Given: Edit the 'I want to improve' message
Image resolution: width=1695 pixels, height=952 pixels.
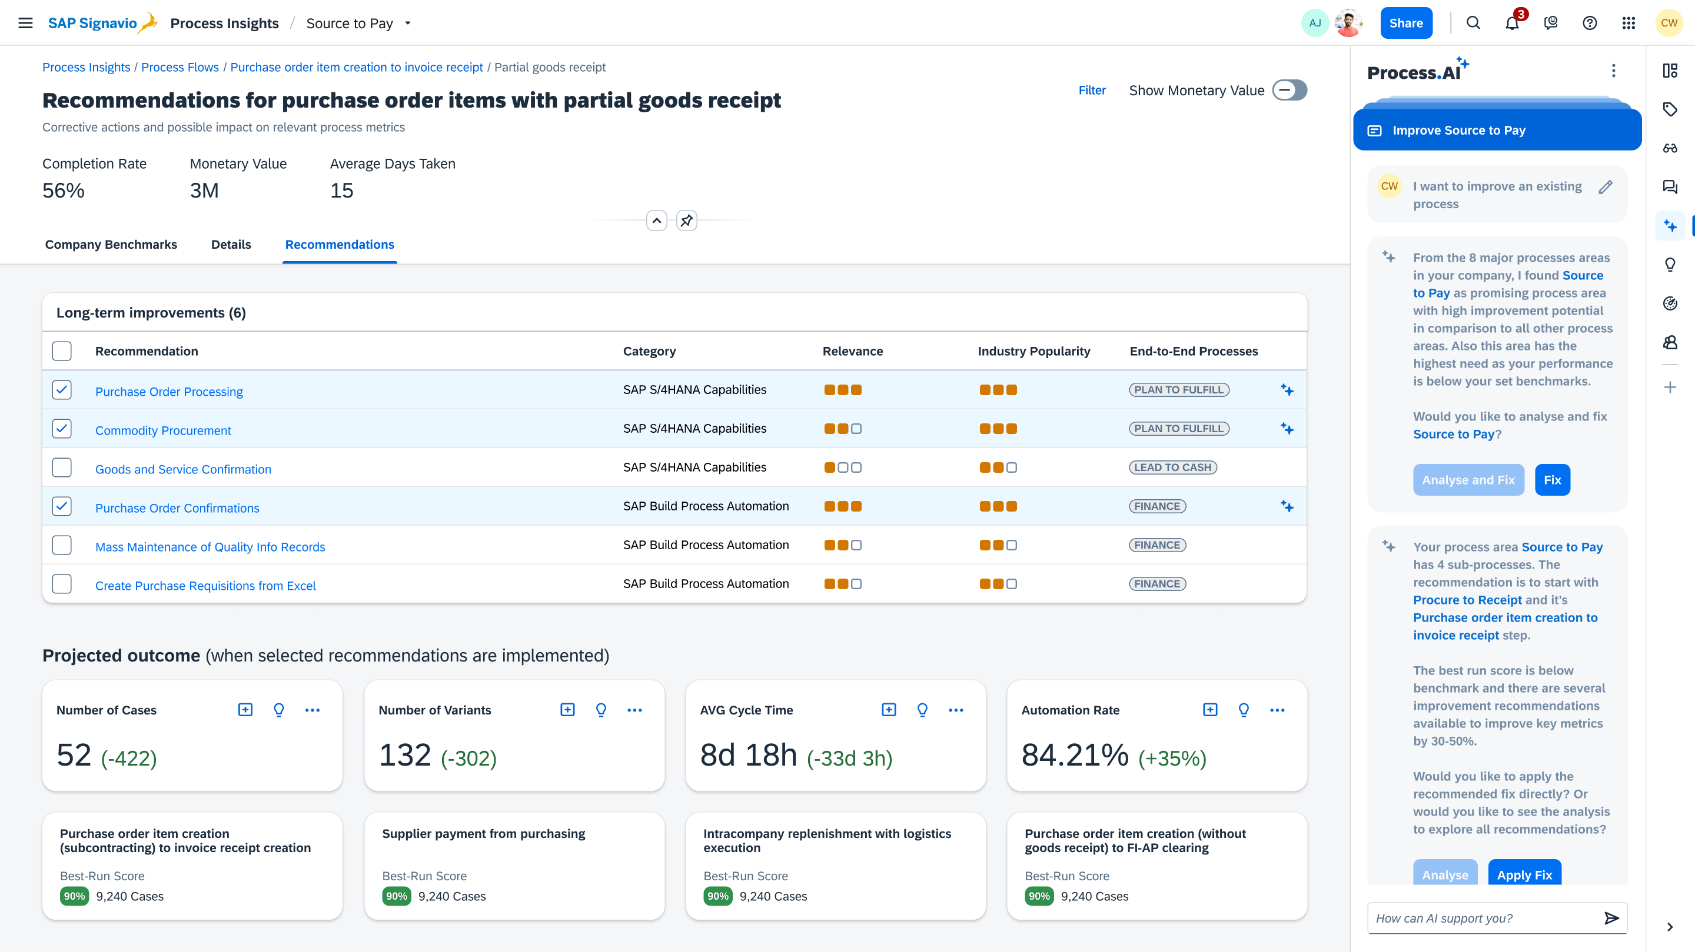Looking at the screenshot, I should tap(1606, 187).
